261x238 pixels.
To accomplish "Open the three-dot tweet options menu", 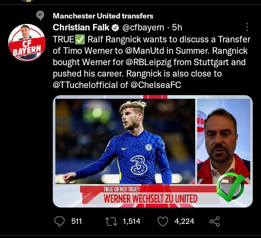I will click(x=247, y=27).
